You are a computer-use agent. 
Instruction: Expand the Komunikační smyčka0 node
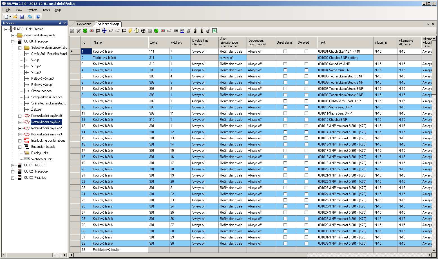(x=20, y=116)
